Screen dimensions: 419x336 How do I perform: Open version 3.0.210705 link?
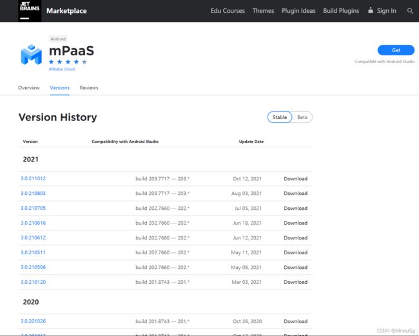[x=33, y=208]
